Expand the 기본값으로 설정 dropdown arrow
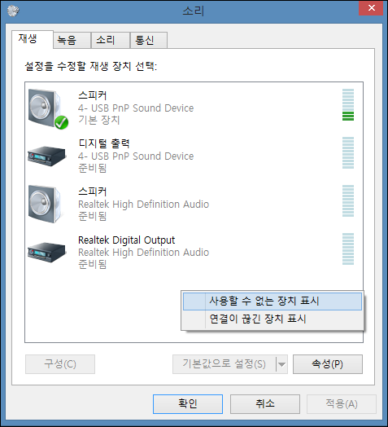This screenshot has height=427, width=388. 282,364
